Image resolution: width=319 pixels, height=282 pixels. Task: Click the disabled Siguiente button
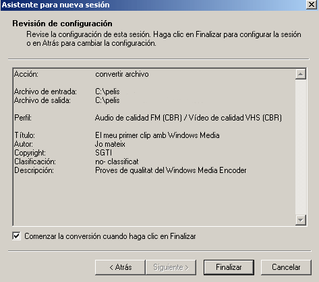point(171,267)
